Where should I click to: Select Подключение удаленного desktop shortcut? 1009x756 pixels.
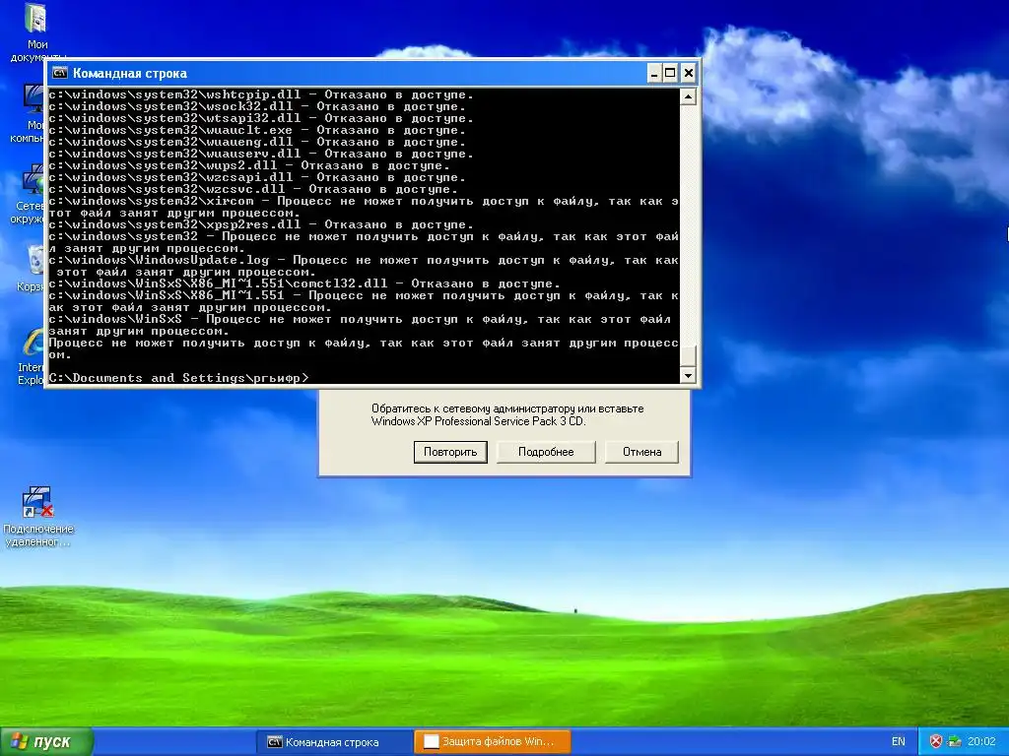[x=38, y=517]
